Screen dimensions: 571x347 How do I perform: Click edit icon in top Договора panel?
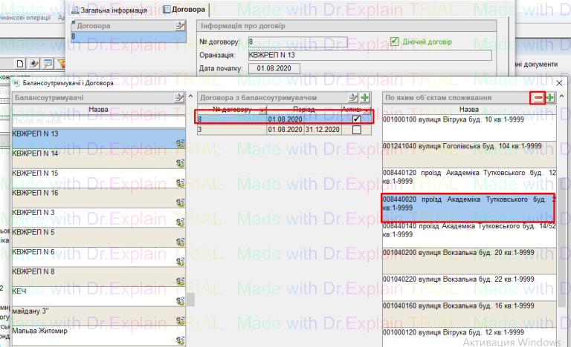[178, 26]
